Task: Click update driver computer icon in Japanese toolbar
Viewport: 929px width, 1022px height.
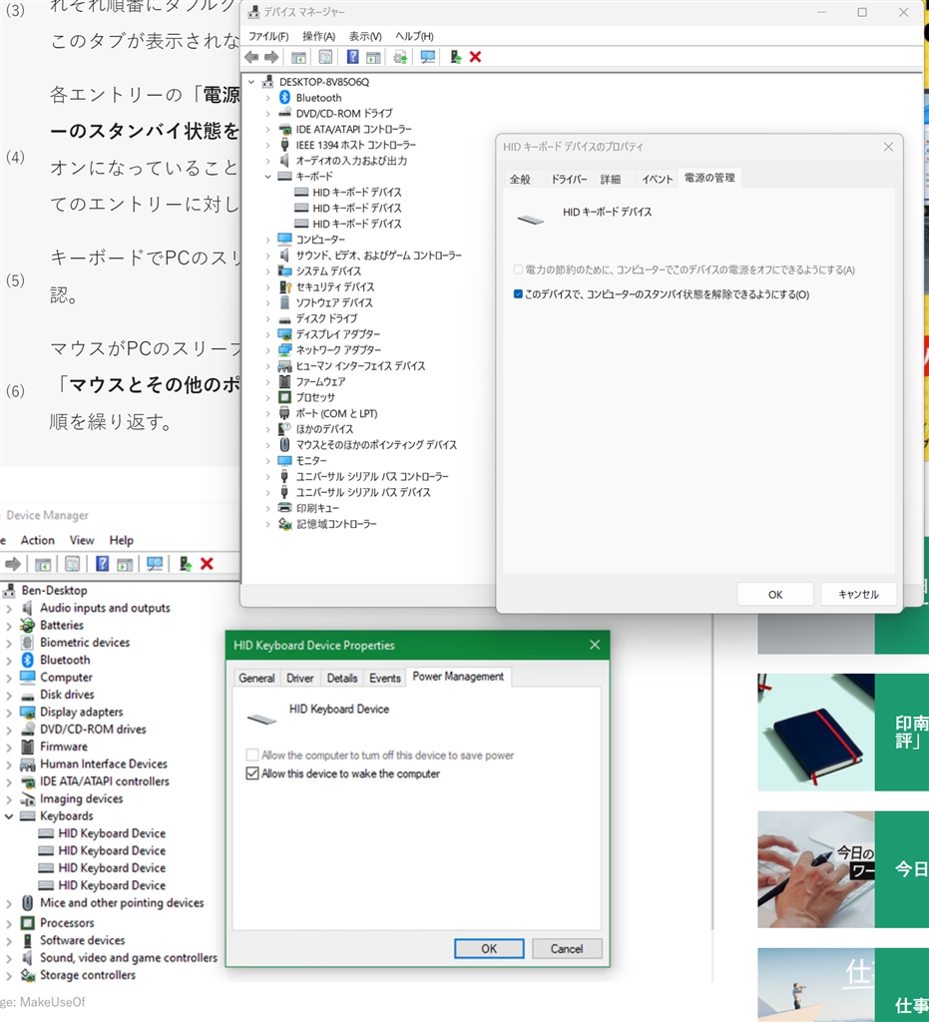Action: [x=455, y=57]
